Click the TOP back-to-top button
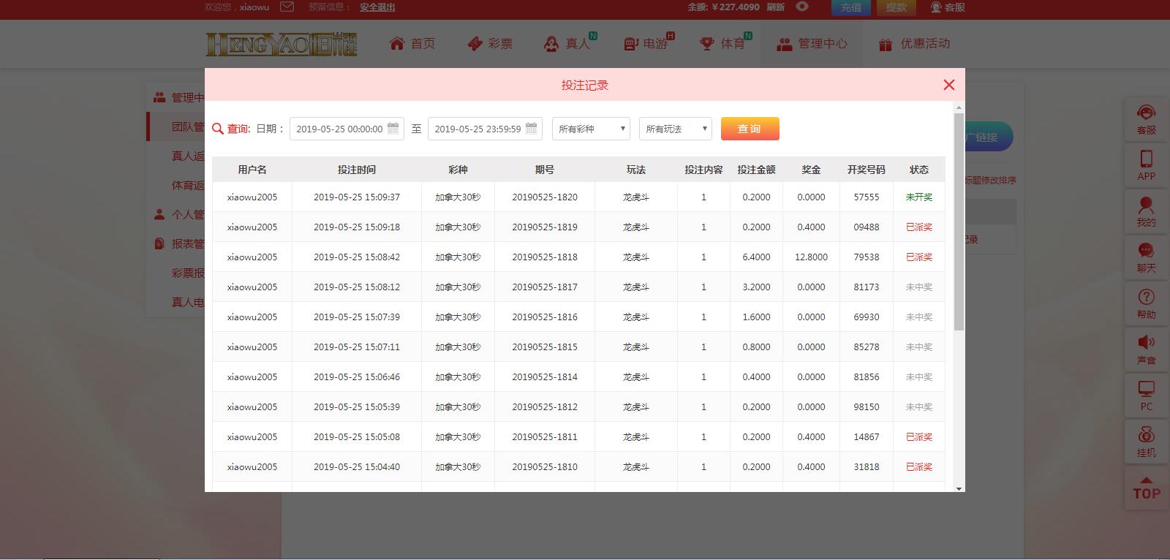Screen dimensions: 1170x560 click(x=1146, y=488)
